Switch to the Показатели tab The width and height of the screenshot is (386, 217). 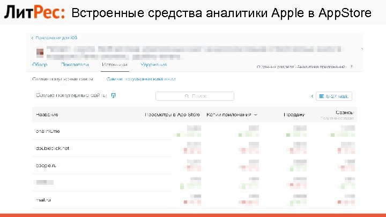point(75,65)
